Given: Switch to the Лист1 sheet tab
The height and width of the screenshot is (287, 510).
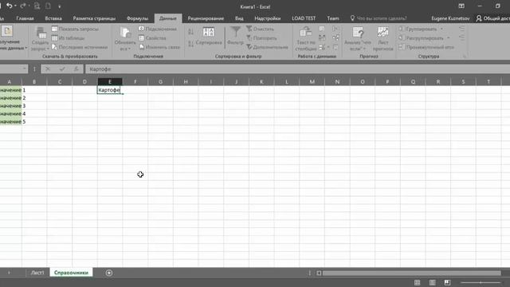Looking at the screenshot, I should (37, 273).
